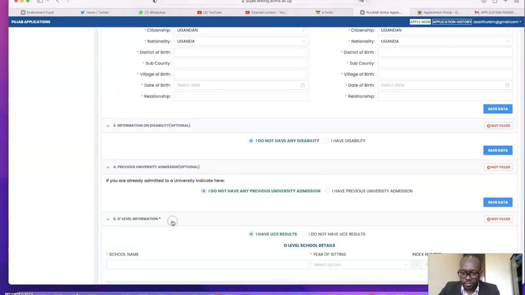Screen dimensions: 525x295
Task: Open the user email account dropdown
Action: point(497,22)
